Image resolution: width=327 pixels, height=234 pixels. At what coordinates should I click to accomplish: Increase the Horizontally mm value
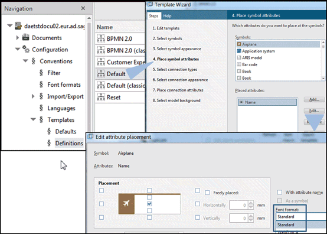(251, 203)
